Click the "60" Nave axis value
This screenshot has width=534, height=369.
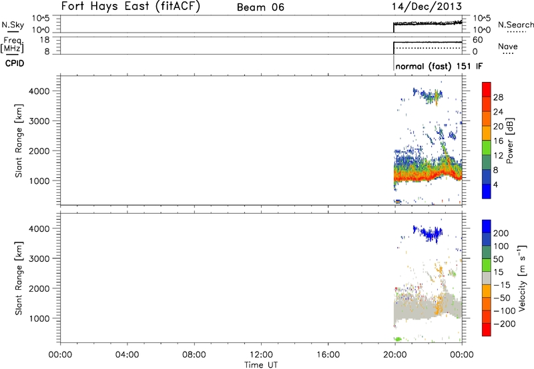click(478, 40)
